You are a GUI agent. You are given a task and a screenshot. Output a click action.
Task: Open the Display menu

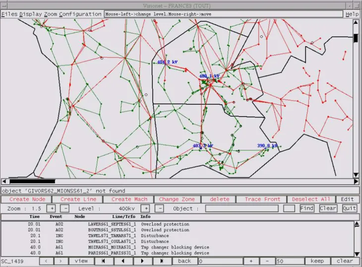30,14
